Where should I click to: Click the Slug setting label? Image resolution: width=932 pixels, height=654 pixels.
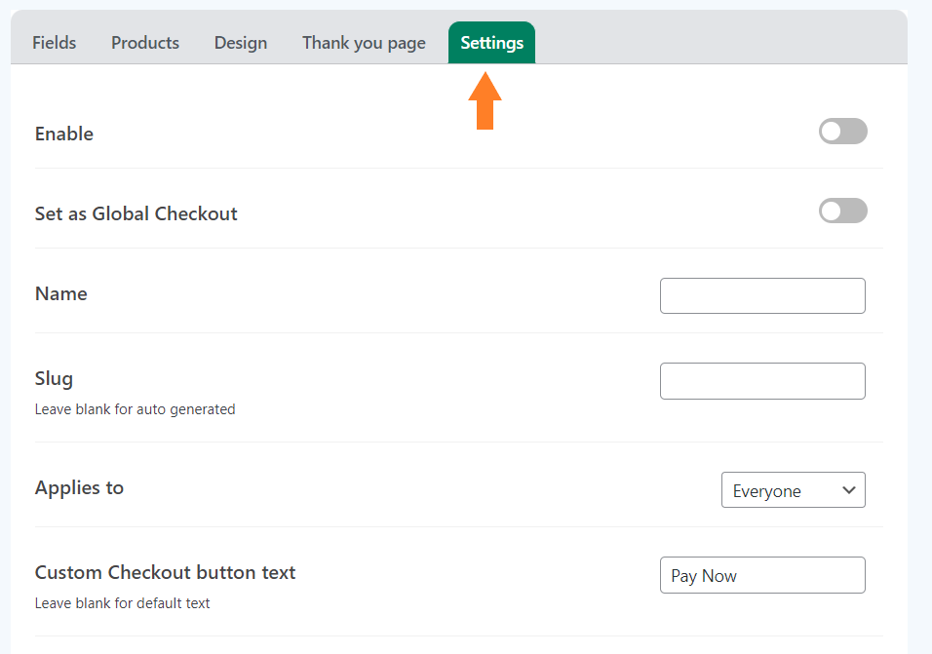click(x=54, y=378)
